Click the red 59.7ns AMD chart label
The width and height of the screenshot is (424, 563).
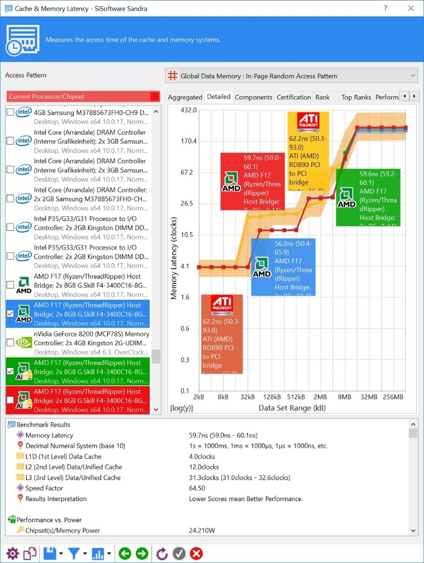coord(253,181)
